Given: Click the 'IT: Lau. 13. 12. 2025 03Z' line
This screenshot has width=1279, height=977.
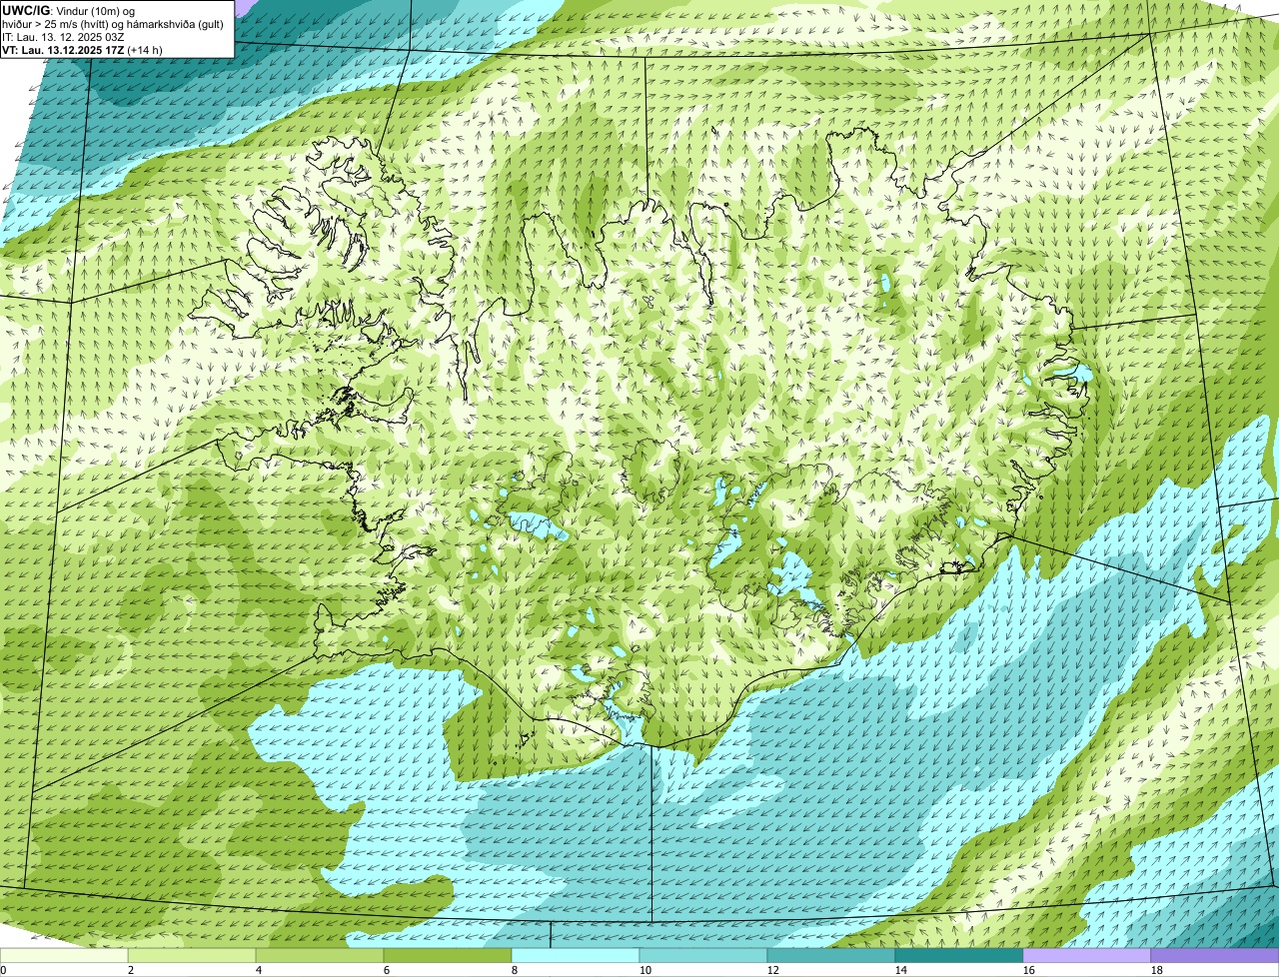Looking at the screenshot, I should (63, 37).
